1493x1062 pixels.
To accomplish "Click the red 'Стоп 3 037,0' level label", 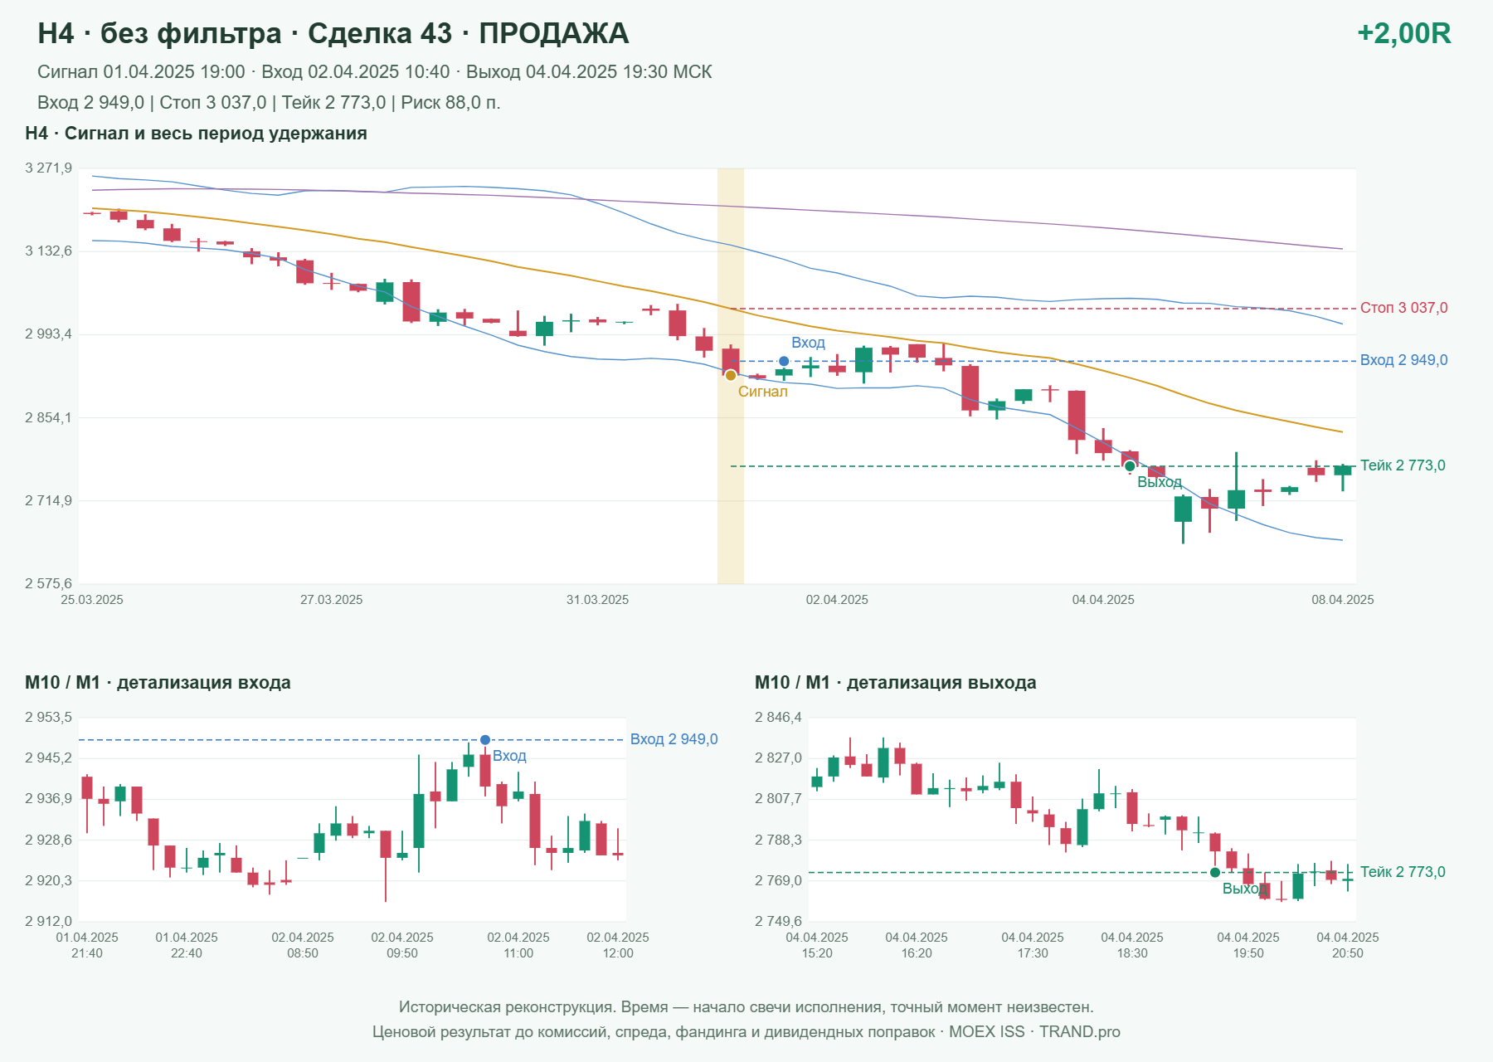I will 1404,308.
